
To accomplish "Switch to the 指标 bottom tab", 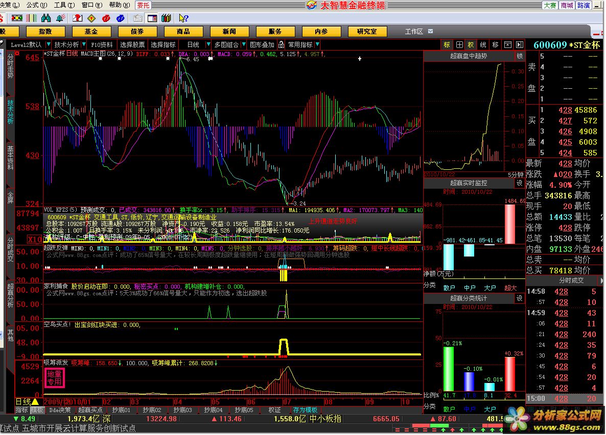I will point(21,410).
